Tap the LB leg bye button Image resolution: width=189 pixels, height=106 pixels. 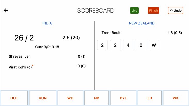click(150, 98)
